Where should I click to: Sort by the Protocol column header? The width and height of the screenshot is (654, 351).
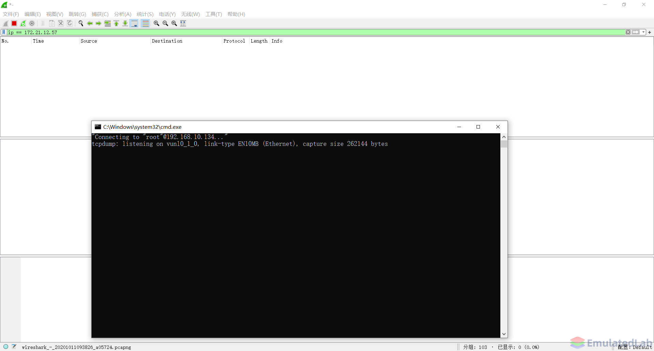click(x=236, y=41)
